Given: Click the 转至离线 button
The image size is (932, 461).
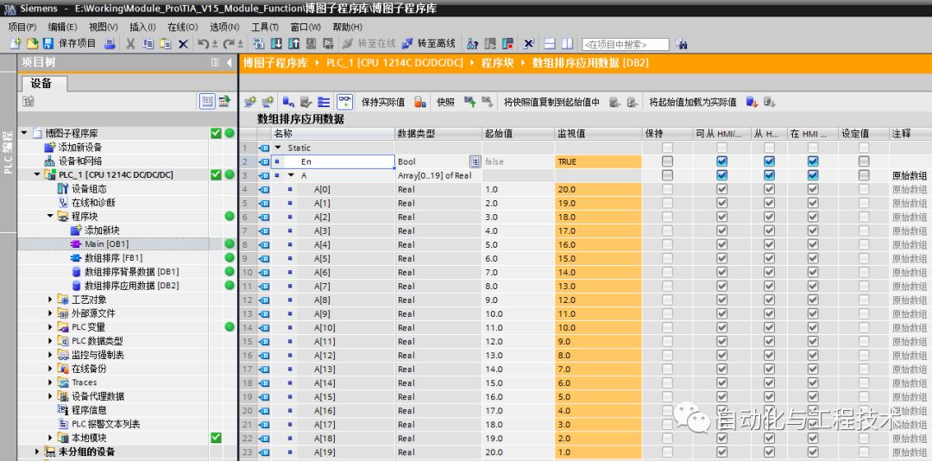Looking at the screenshot, I should (429, 43).
